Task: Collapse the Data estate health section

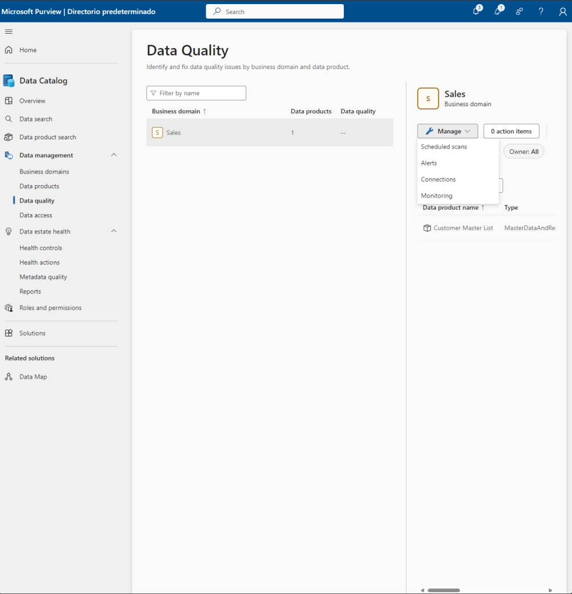Action: (114, 231)
